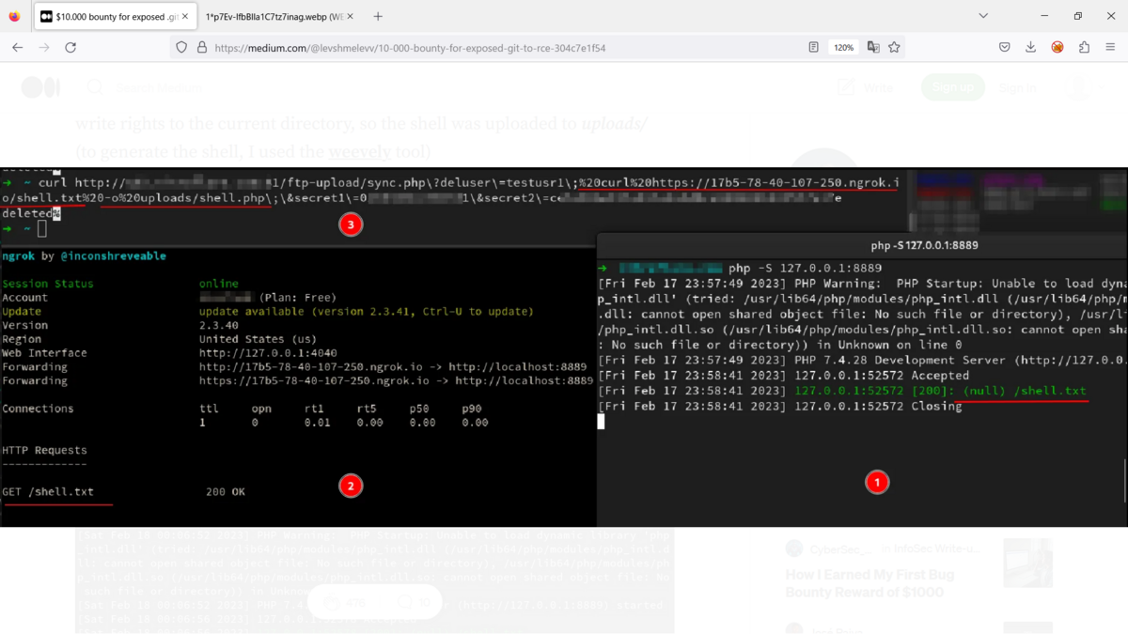This screenshot has width=1128, height=634.
Task: Minimize the Firefox window
Action: [x=1045, y=16]
